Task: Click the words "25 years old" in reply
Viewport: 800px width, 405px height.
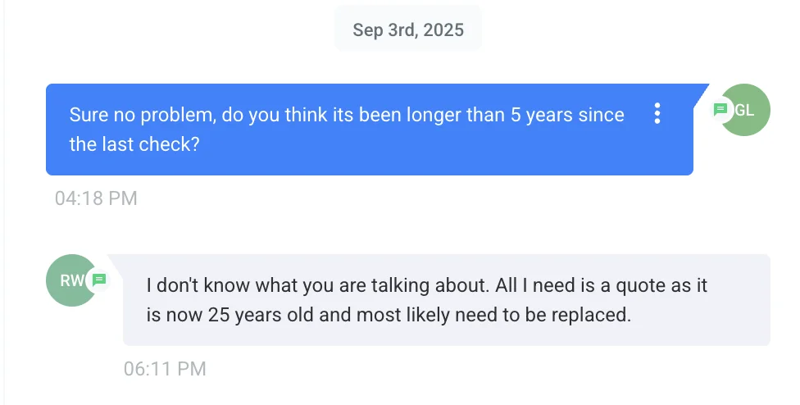Action: tap(253, 315)
